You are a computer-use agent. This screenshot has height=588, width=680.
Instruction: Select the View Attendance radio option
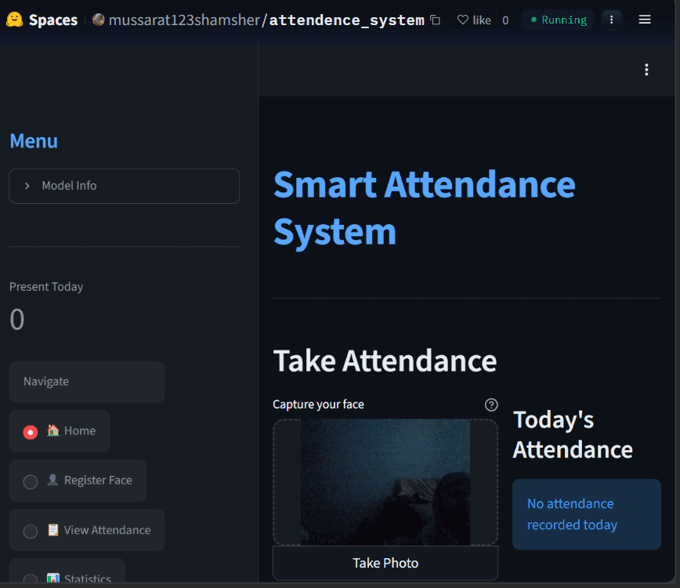[x=31, y=531]
